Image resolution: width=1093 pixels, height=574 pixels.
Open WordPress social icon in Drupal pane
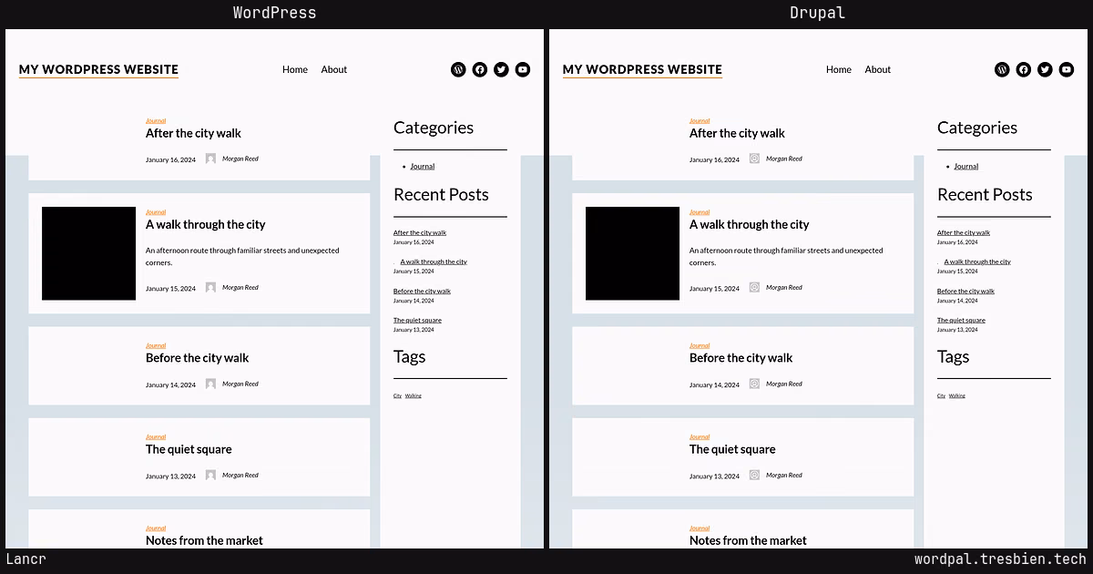1002,69
